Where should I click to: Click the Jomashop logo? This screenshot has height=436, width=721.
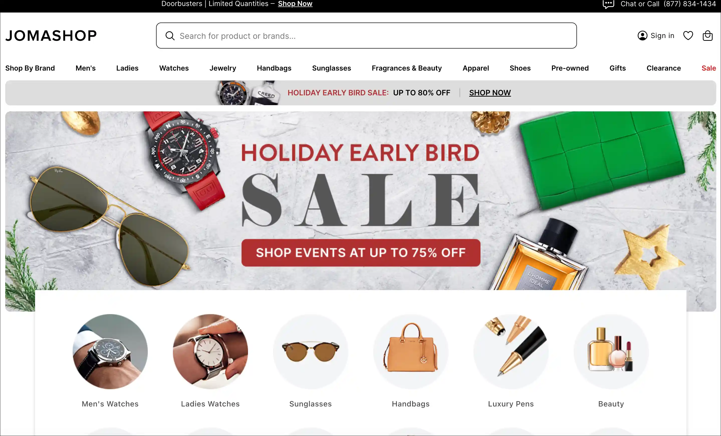51,36
